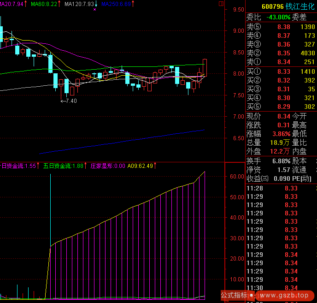Select the 买⑤ bid order row
This screenshot has width=317, height=303.
(x=281, y=107)
